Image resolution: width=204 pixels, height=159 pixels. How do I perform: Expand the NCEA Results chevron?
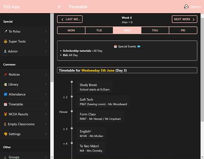46,114
